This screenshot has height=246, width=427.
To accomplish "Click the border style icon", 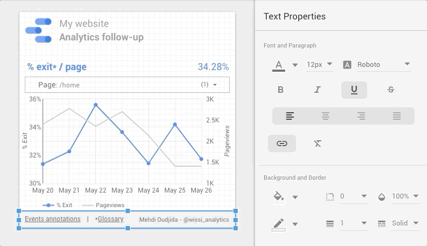I will [x=382, y=224].
